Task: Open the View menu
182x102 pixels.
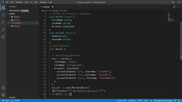Action: [26, 2]
